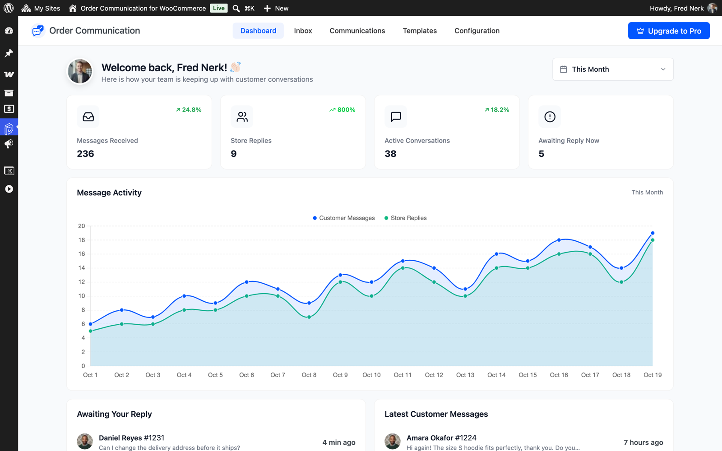Viewport: 722px width, 451px height.
Task: Click the Active Conversations chat bubble icon
Action: 396,117
